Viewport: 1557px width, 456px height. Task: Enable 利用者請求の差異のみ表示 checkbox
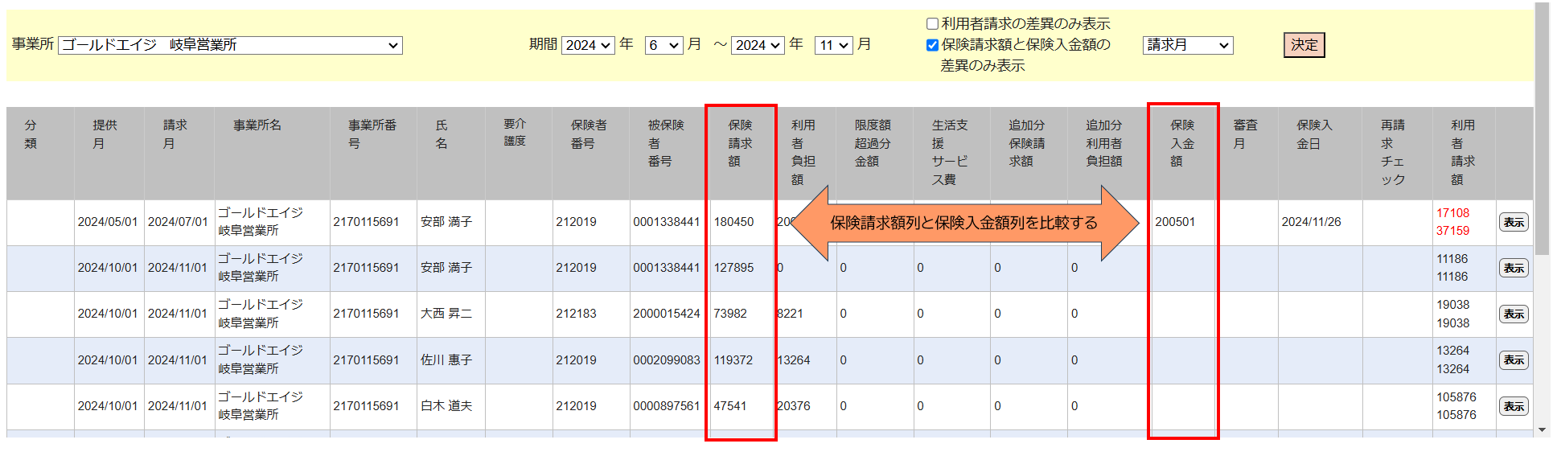932,24
